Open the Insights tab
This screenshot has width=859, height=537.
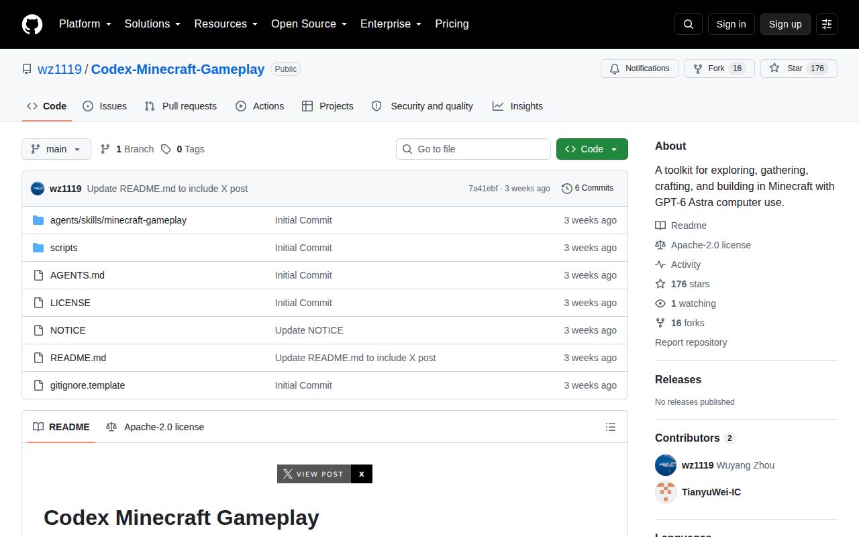[517, 106]
